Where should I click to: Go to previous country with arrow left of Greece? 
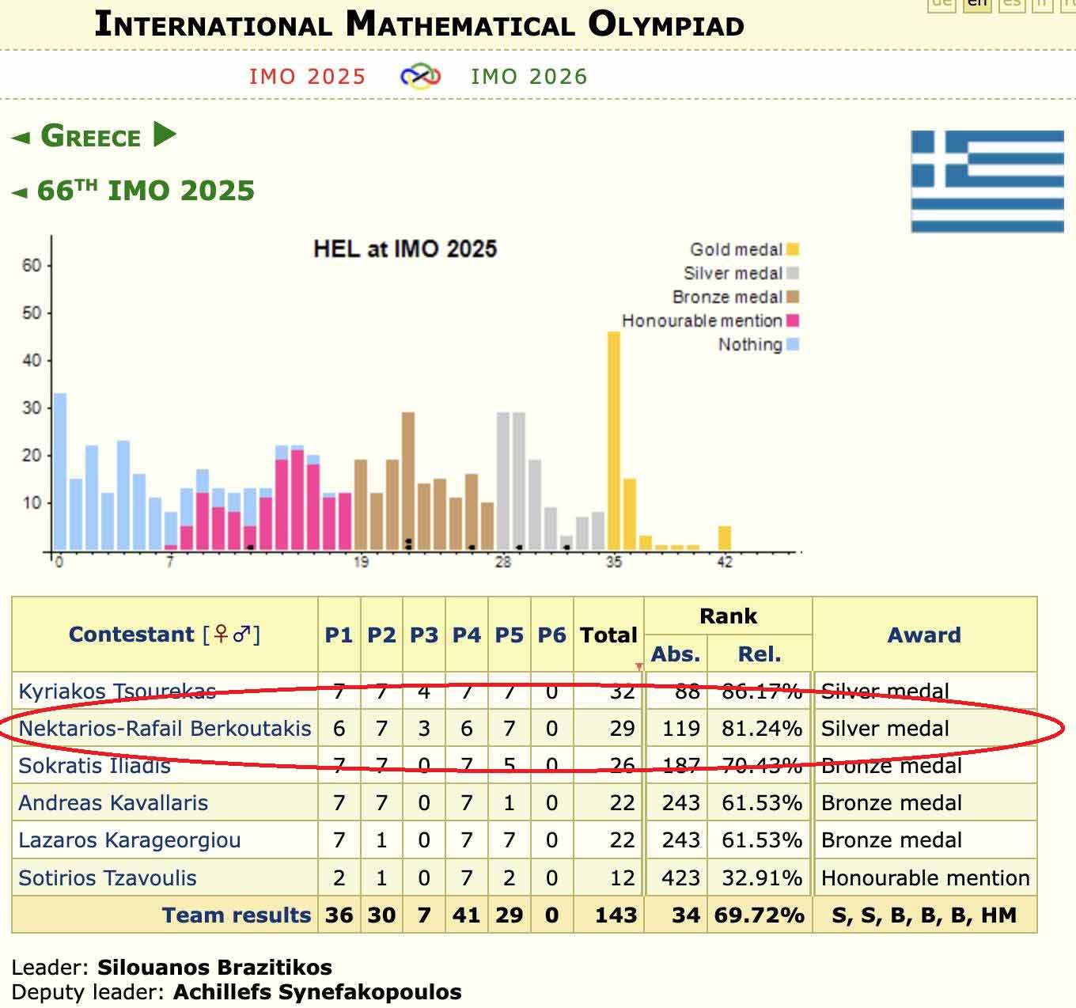coord(21,138)
